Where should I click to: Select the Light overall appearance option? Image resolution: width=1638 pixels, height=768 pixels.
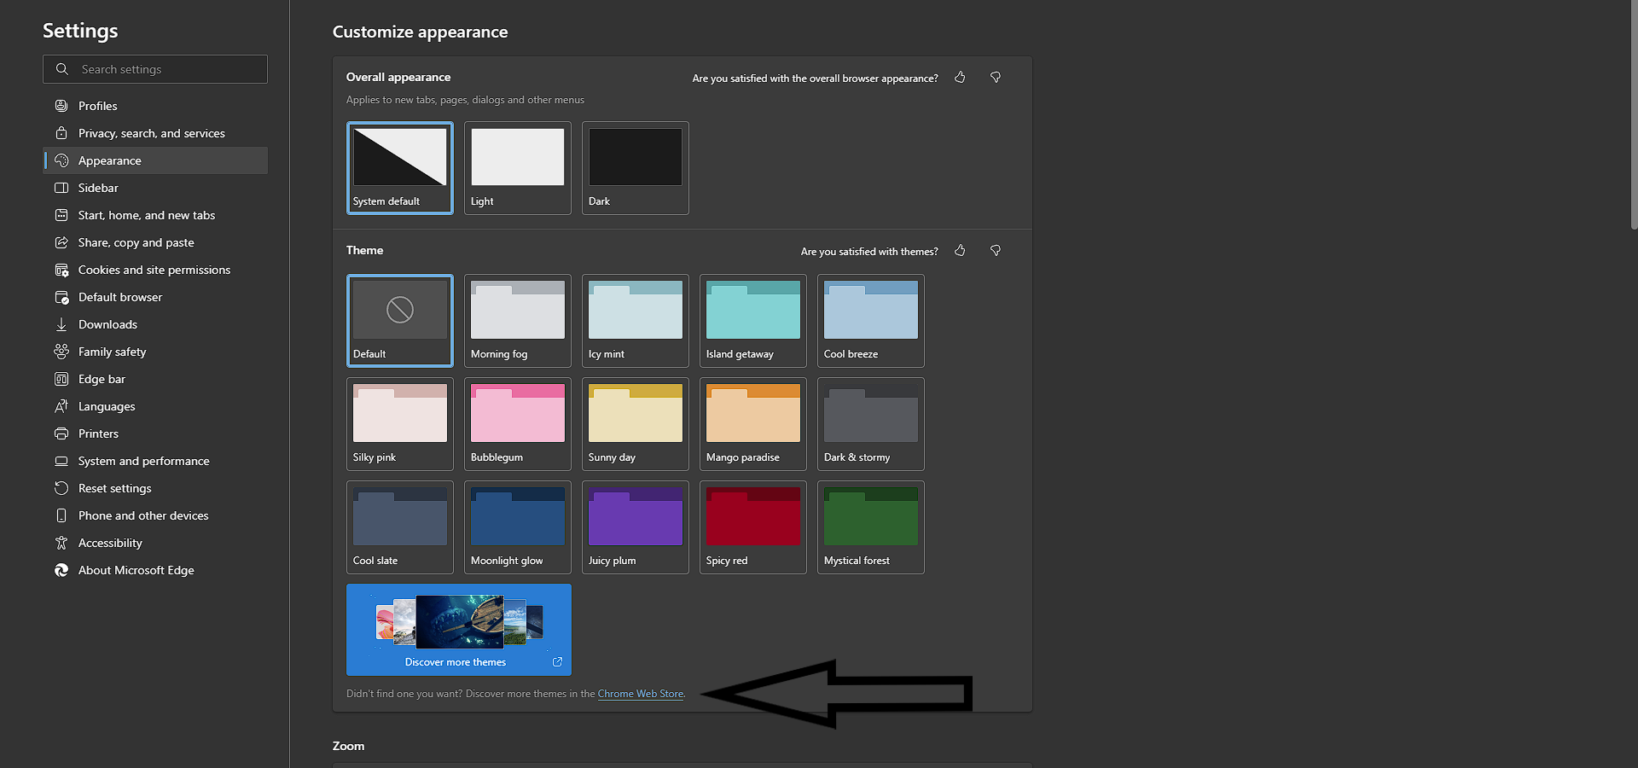click(x=517, y=167)
